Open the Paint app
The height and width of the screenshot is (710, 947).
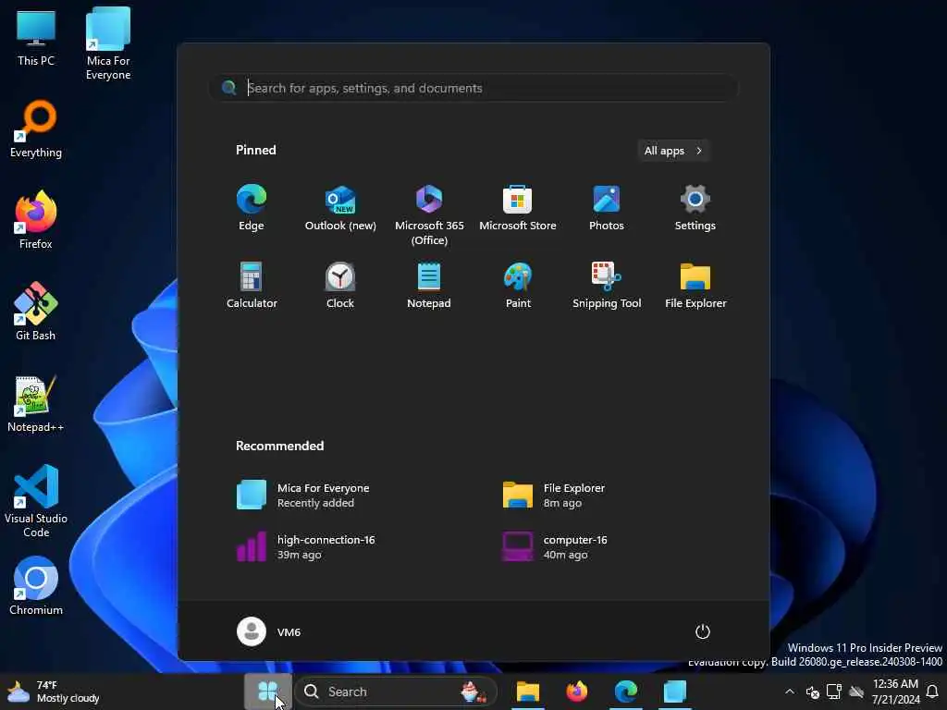tap(518, 285)
